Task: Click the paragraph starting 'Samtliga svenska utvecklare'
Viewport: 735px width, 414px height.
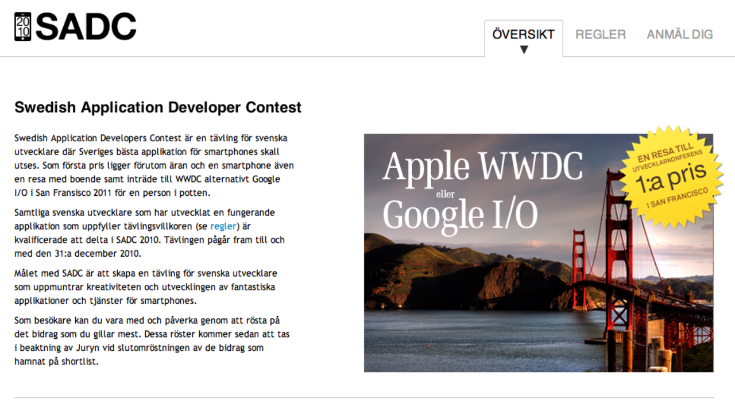Action: click(149, 233)
